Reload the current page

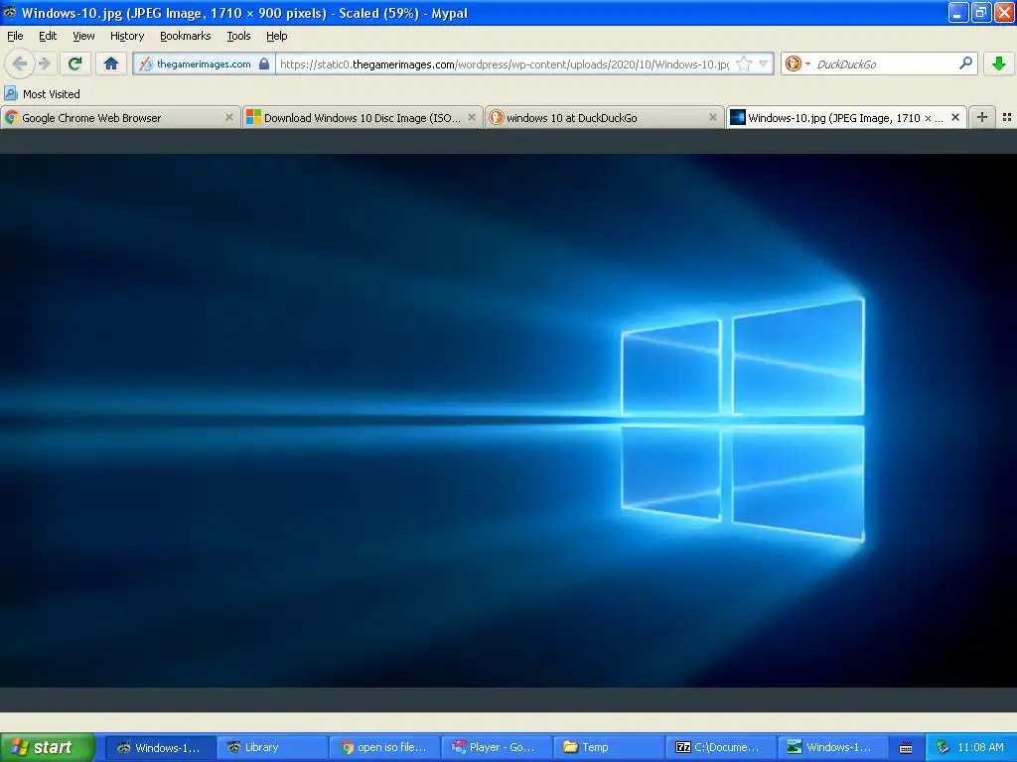(x=74, y=63)
